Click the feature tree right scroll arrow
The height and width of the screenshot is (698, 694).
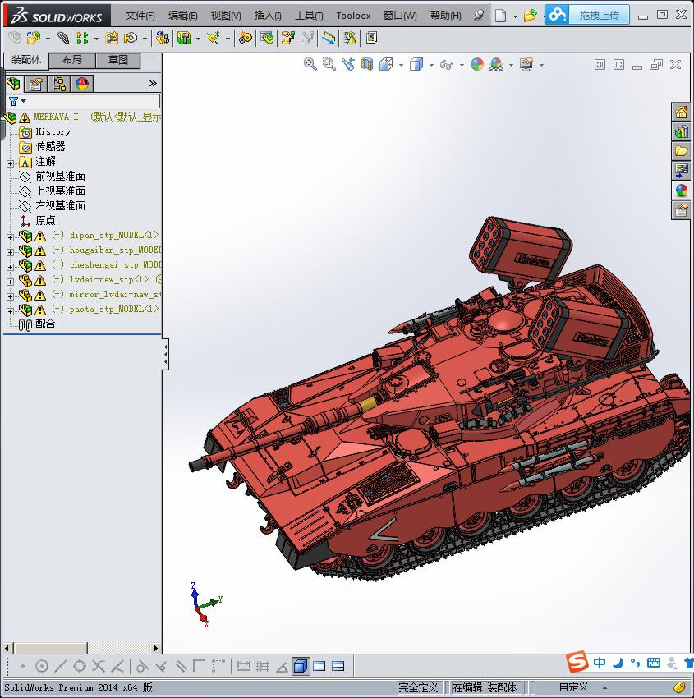[155, 648]
